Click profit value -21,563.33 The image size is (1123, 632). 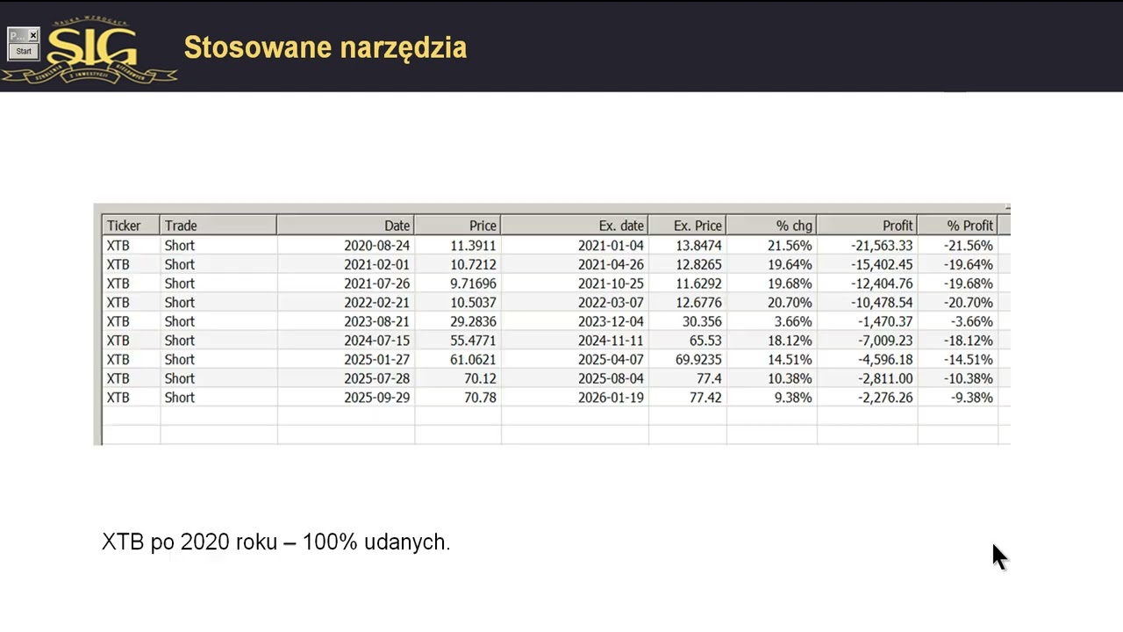point(881,246)
